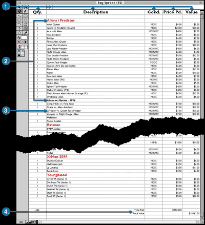The image size is (205, 225).
Task: Click the window close box in title bar
Action: tap(19, 3)
